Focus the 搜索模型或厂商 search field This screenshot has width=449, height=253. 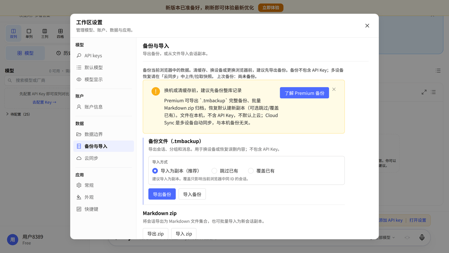(37, 80)
